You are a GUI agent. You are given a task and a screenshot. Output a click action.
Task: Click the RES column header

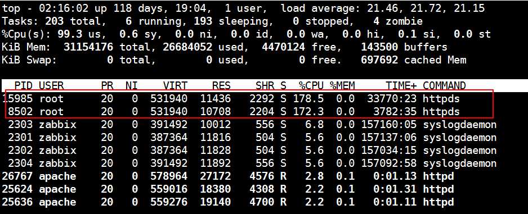222,86
